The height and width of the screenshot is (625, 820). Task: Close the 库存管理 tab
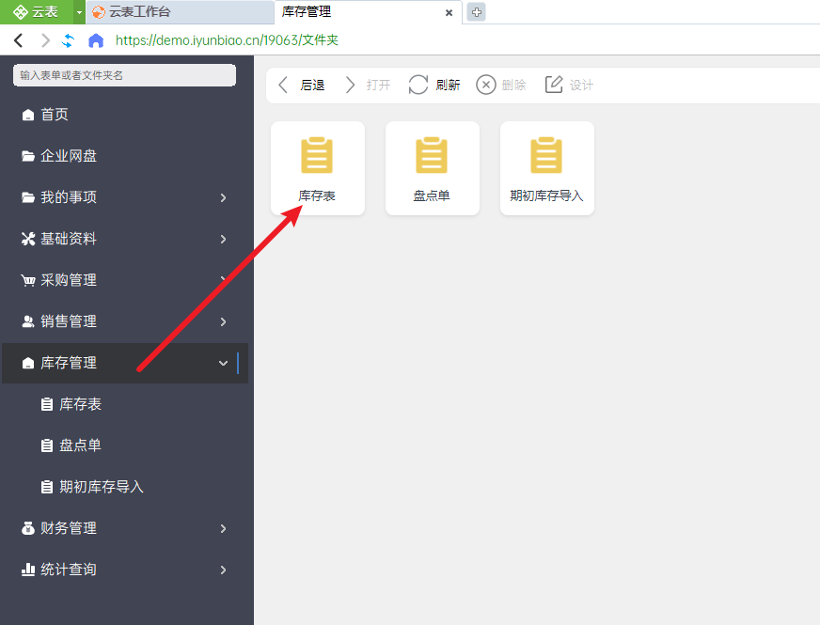[449, 12]
